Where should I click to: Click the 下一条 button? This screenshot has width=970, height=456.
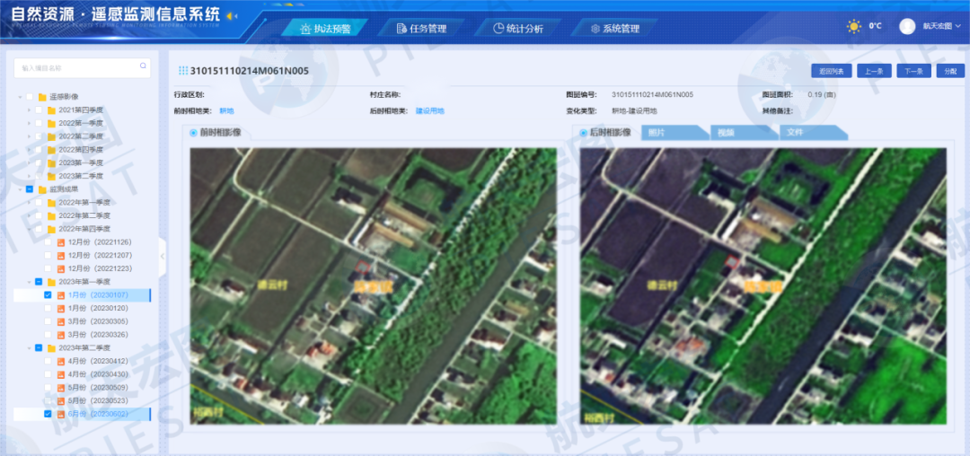coord(913,70)
